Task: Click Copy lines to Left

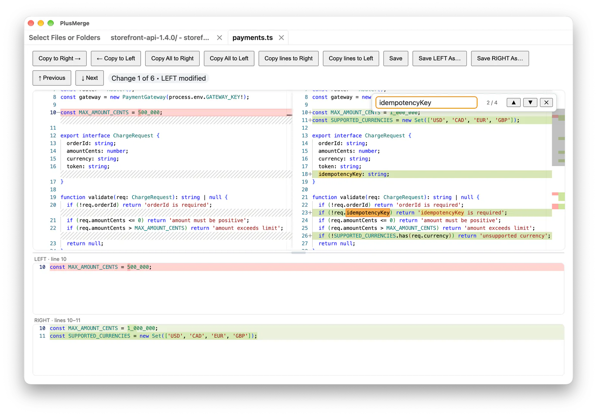Action: tap(351, 58)
